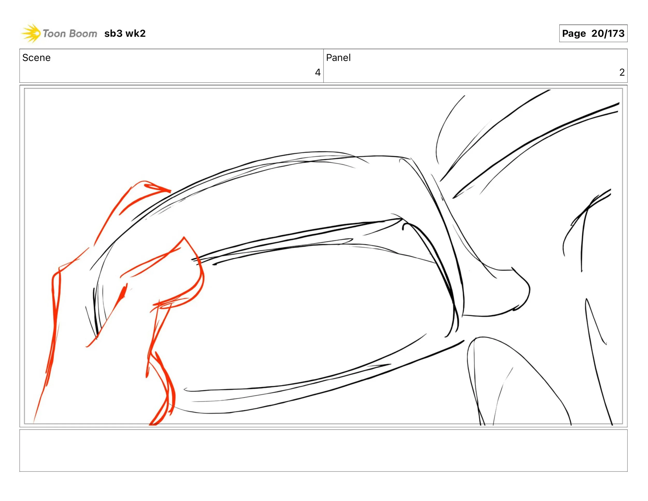Image resolution: width=648 pixels, height=501 pixels.
Task: Click the gray Toon Boom logo text
Action: point(70,33)
